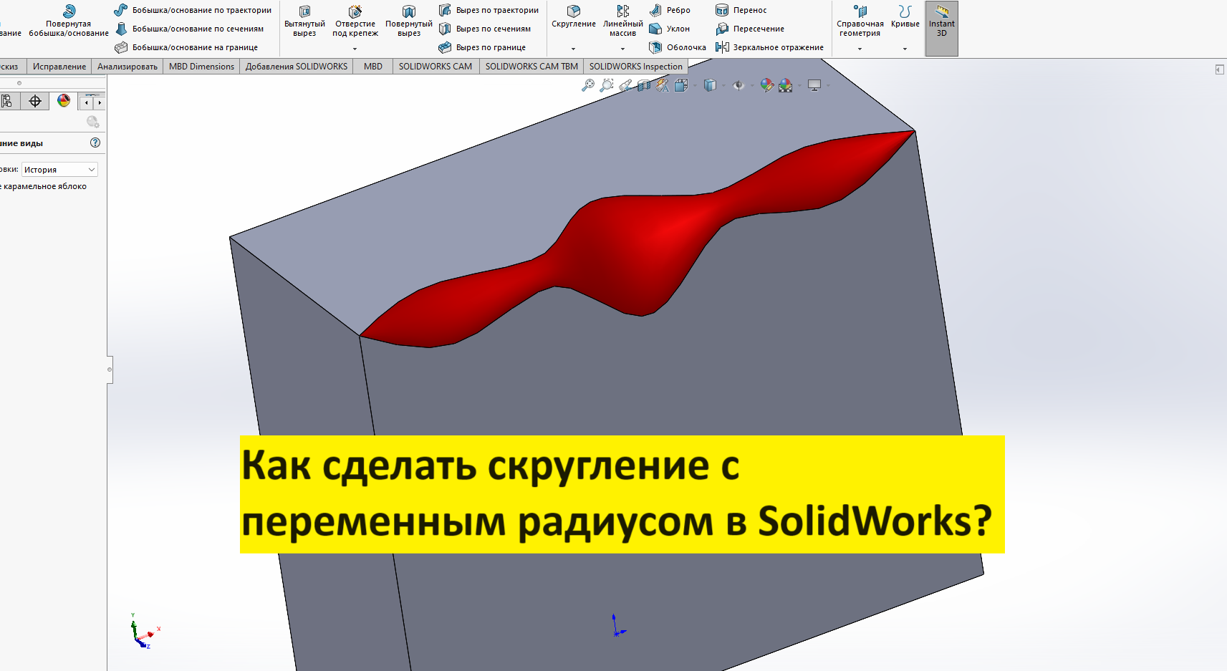Screen dimensions: 1227x671
Task: Switch to the Исправление tab
Action: tap(59, 67)
